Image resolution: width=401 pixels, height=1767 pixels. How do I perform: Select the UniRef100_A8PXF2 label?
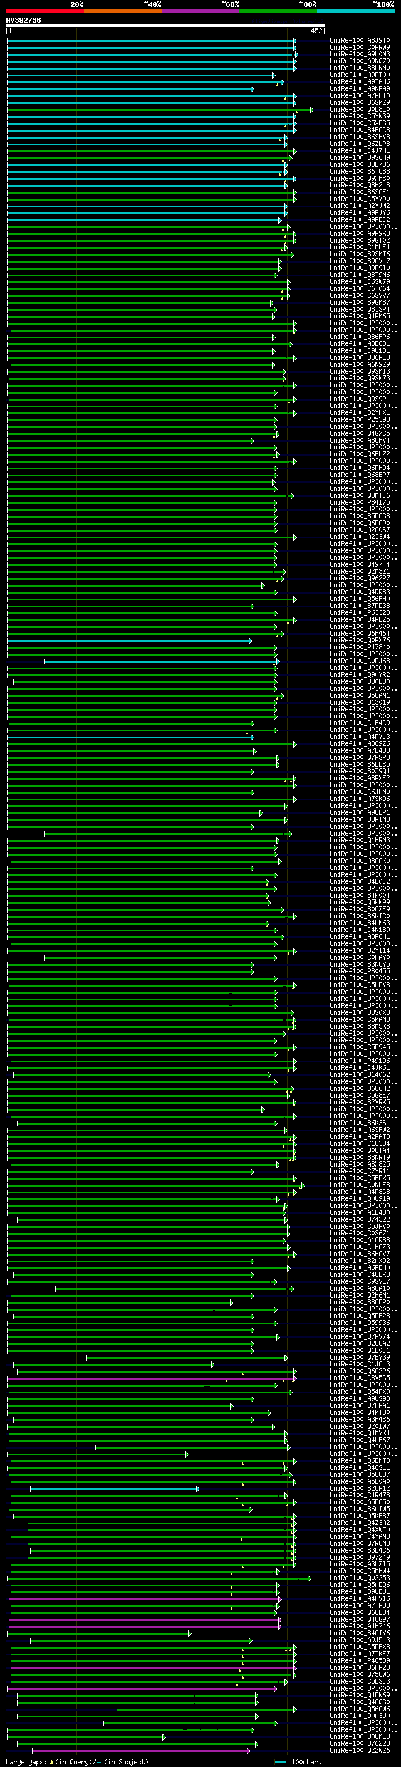pos(360,778)
